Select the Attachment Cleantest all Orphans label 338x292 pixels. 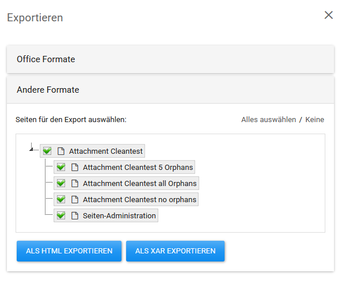pos(140,184)
